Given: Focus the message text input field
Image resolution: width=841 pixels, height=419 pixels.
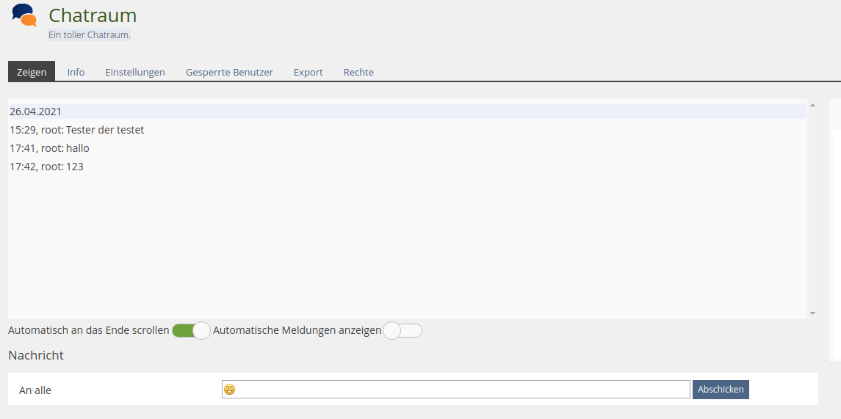Looking at the screenshot, I should point(463,390).
